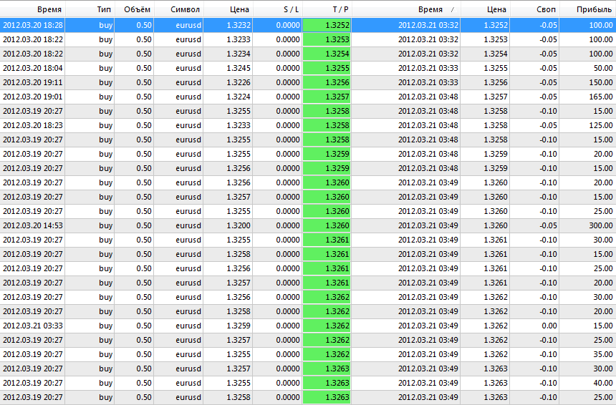The image size is (616, 405).
Task: Select the open time 2012.03.20 18:23
Action: point(33,125)
